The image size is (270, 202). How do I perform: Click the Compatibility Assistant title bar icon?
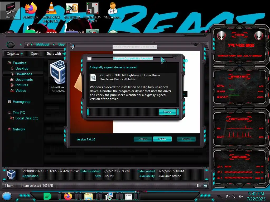89,59
